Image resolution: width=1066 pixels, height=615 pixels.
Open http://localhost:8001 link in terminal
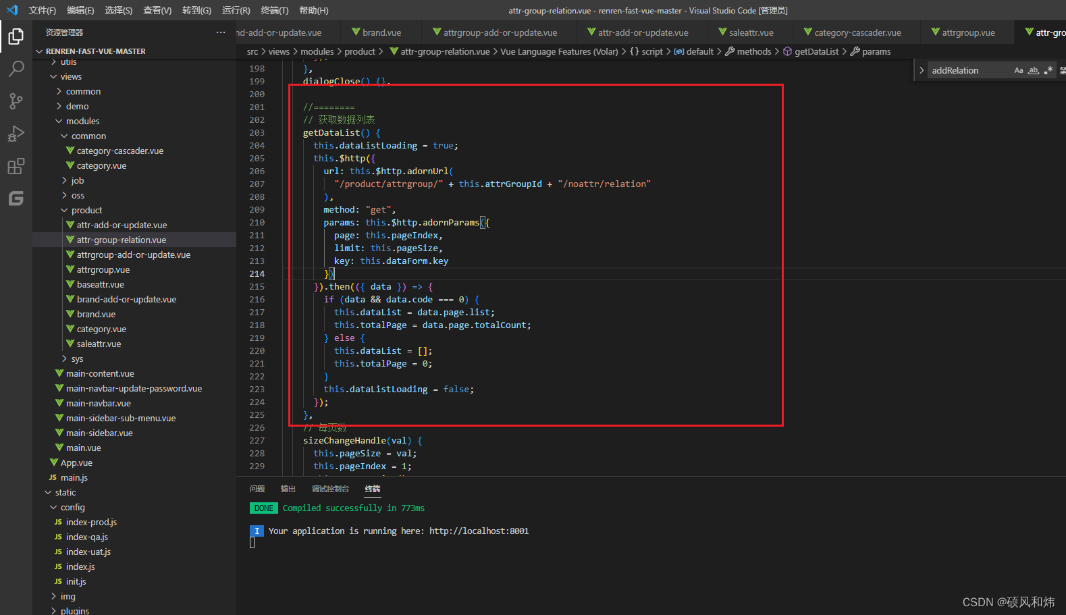click(479, 531)
